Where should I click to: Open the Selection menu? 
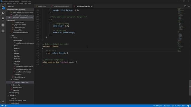[9, 3]
